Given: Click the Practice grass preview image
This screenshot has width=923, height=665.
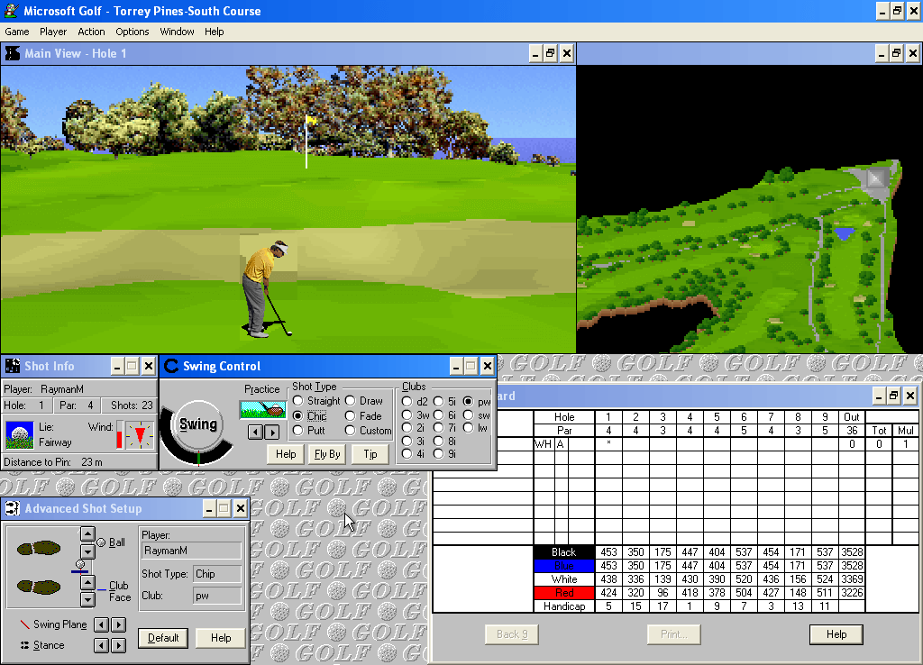Looking at the screenshot, I should tap(263, 411).
